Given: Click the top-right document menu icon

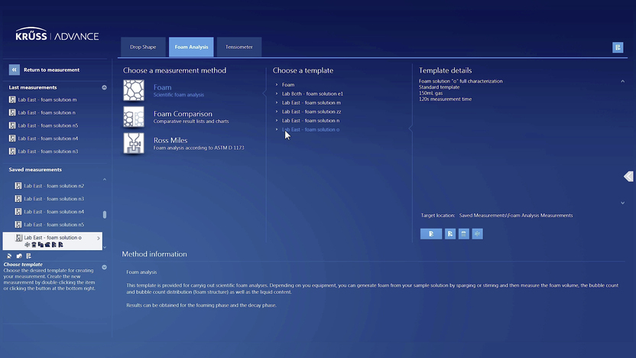Looking at the screenshot, I should 618,47.
